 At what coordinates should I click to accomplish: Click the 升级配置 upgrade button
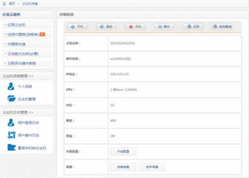(x=123, y=152)
